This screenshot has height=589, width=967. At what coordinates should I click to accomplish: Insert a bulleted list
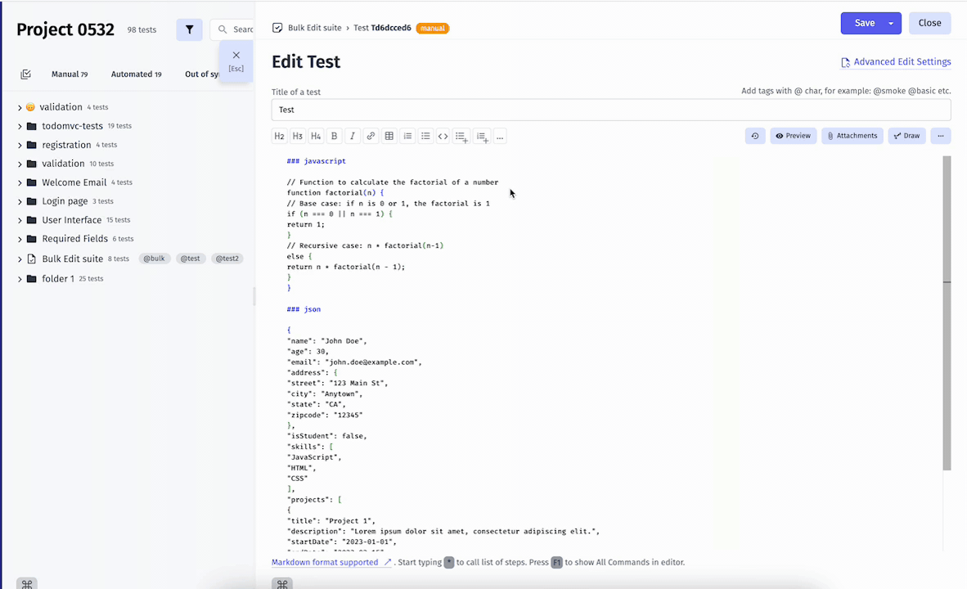425,137
